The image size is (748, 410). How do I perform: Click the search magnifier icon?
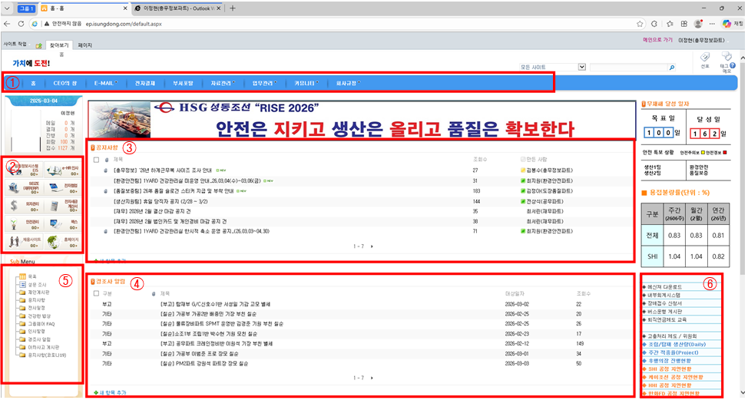(672, 68)
